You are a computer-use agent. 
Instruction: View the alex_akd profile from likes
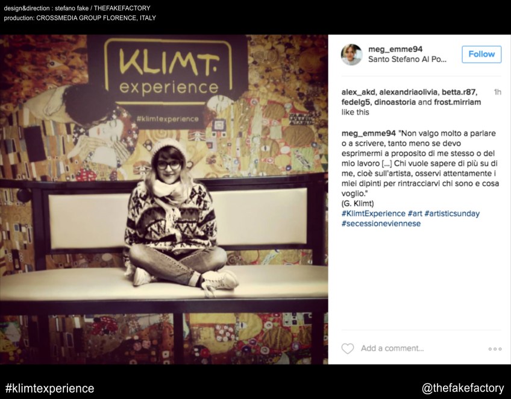click(358, 92)
